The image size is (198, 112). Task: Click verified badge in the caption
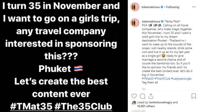[162, 22]
